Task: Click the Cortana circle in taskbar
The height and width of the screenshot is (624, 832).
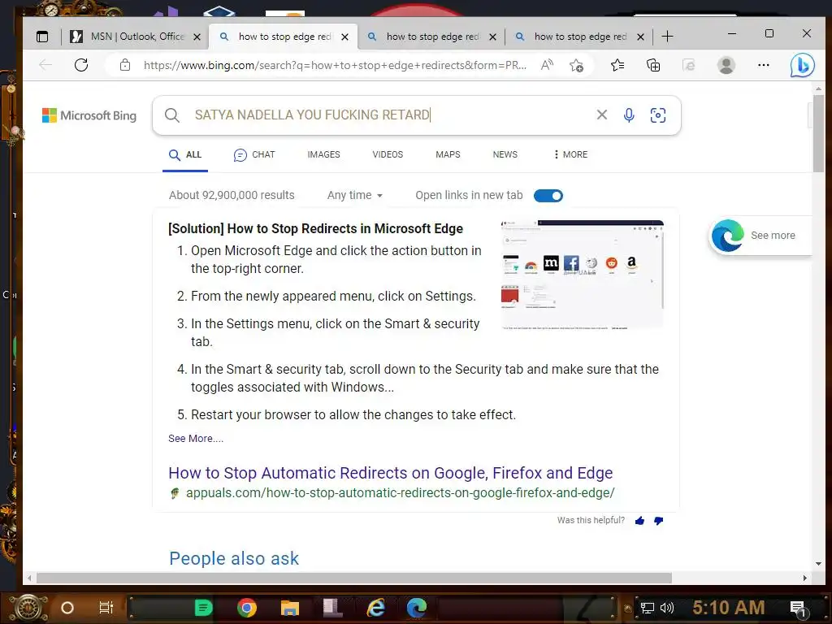Action: tap(67, 608)
